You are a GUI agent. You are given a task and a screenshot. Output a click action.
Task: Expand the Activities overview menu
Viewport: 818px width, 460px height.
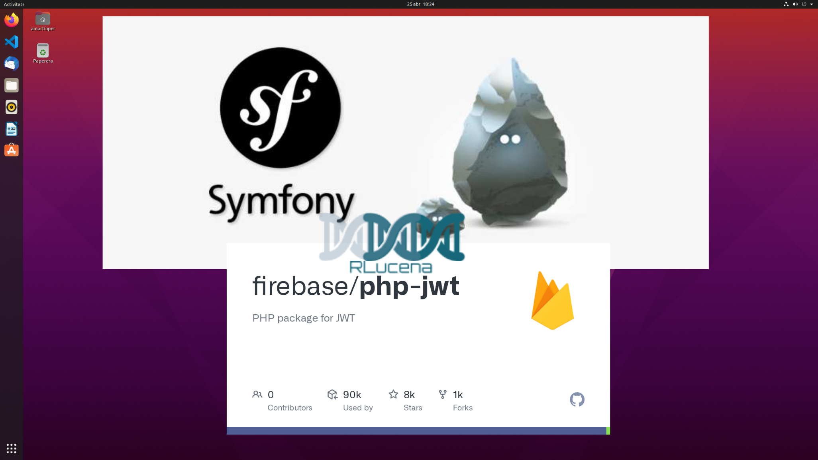pos(14,4)
